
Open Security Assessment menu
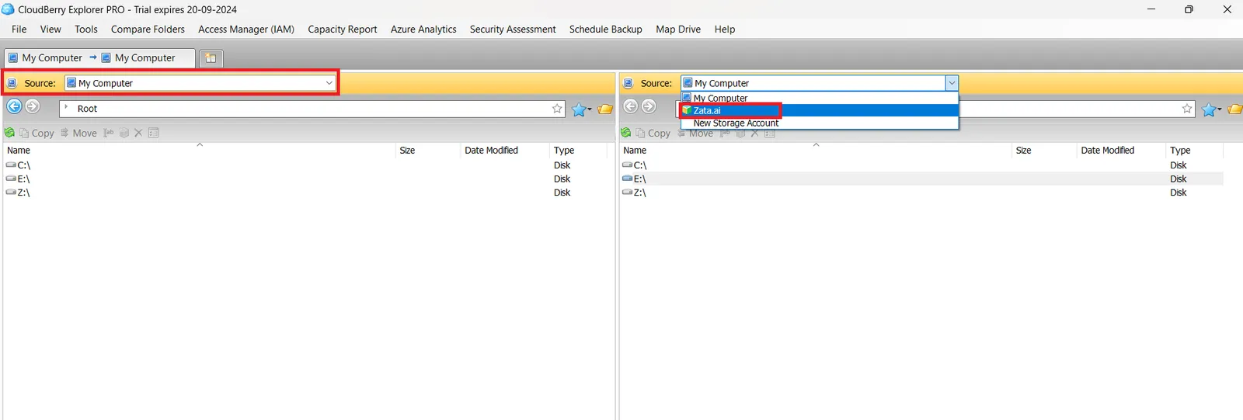tap(513, 29)
